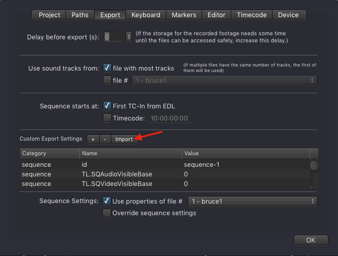Open the Timecode tab
This screenshot has width=338, height=256.
click(251, 15)
